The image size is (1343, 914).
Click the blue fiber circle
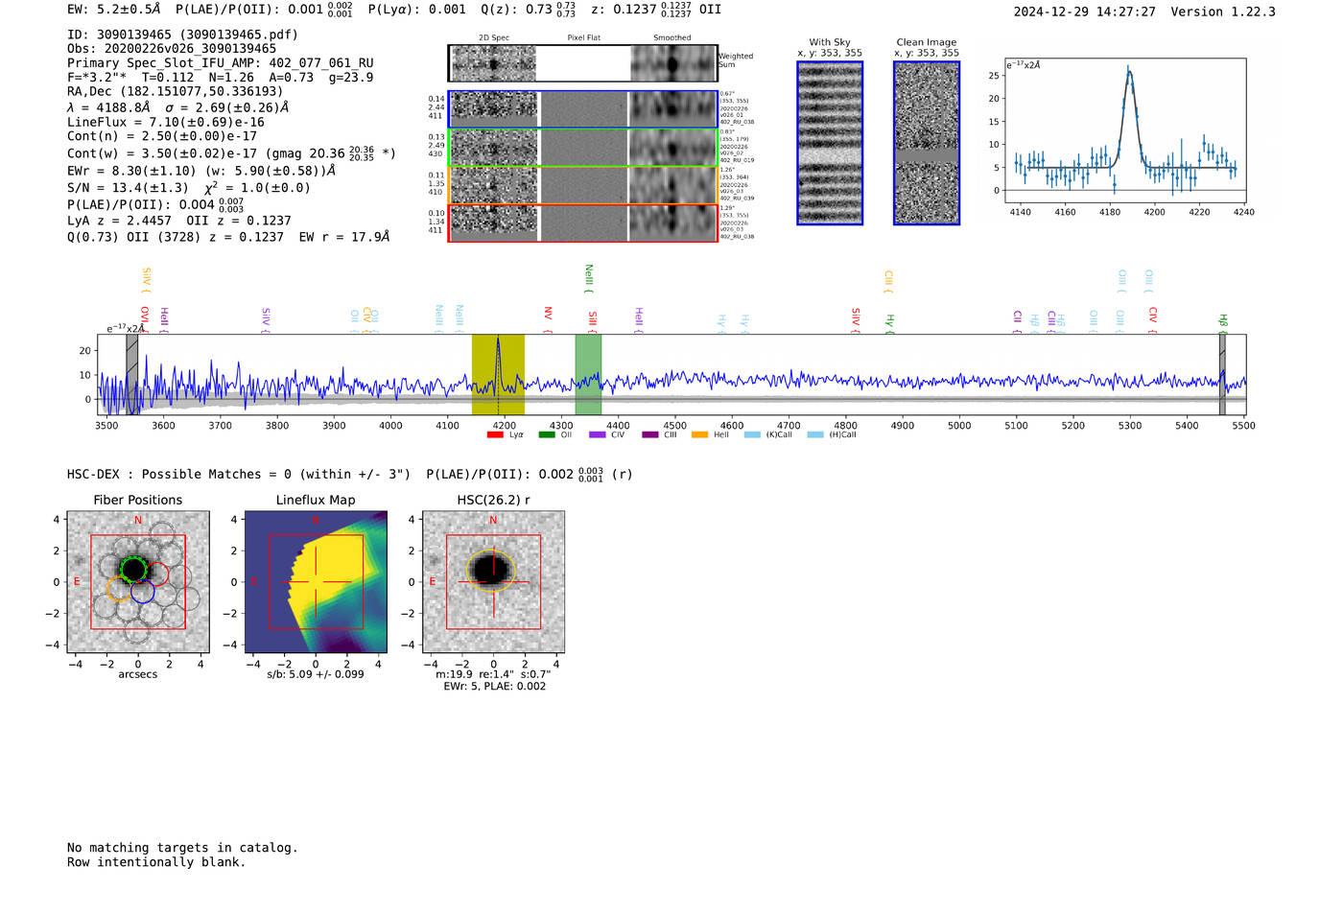point(143,593)
